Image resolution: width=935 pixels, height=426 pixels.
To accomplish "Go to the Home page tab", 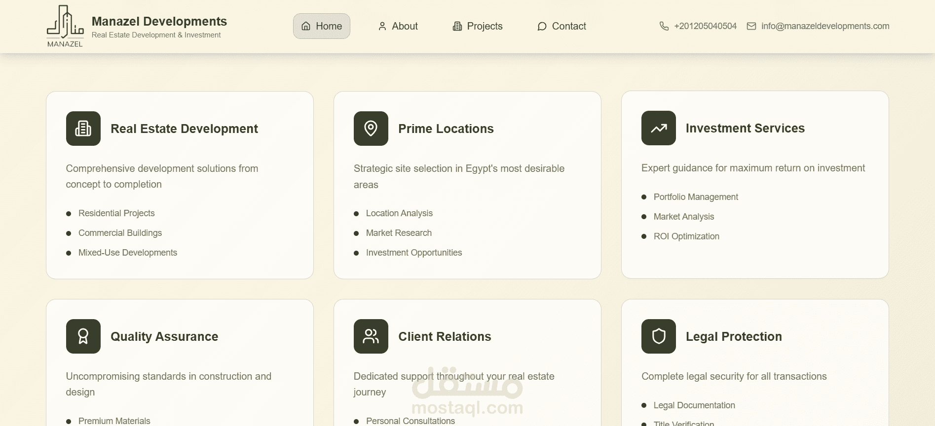I will (x=322, y=26).
